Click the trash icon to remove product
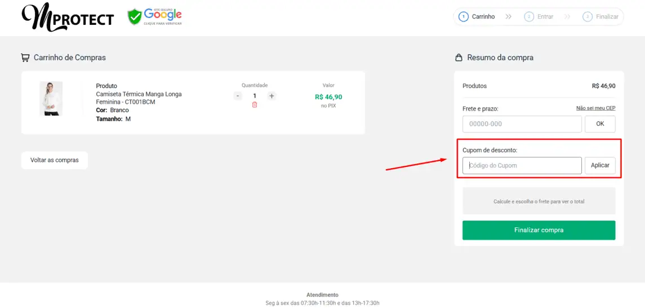Screen dimensions: 645x308 (x=255, y=105)
